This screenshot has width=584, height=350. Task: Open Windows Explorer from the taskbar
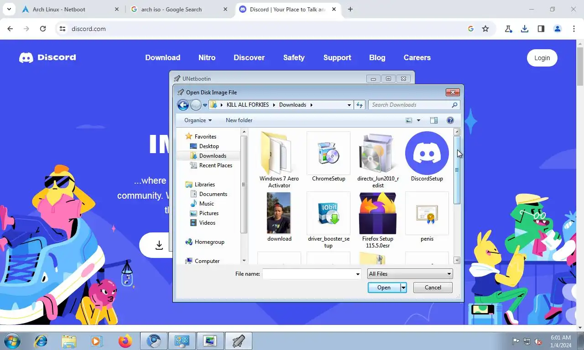coord(69,341)
